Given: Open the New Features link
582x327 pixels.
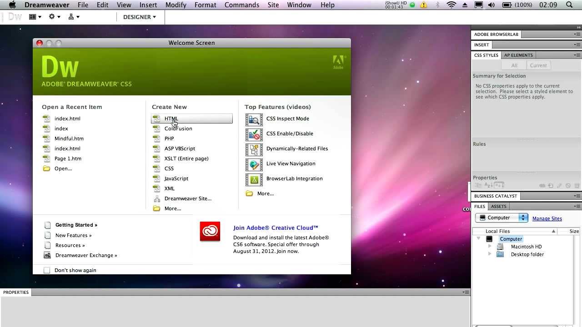Looking at the screenshot, I should coord(73,235).
